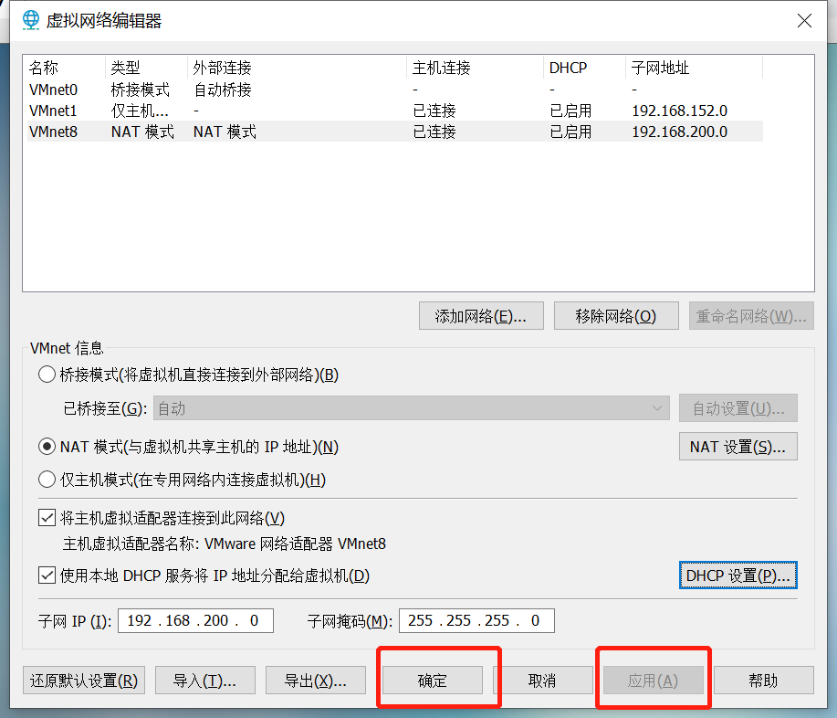
Task: Click 还原默认设置(R) button
Action: click(84, 680)
